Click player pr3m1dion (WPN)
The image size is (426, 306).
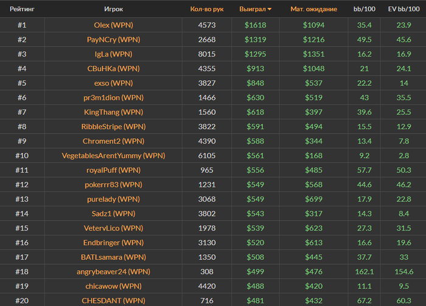point(113,97)
